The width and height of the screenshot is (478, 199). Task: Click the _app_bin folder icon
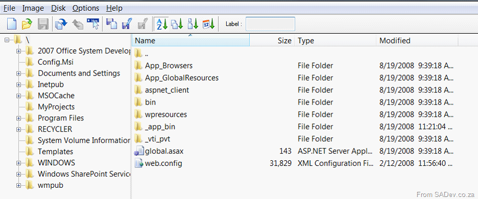[138, 127]
